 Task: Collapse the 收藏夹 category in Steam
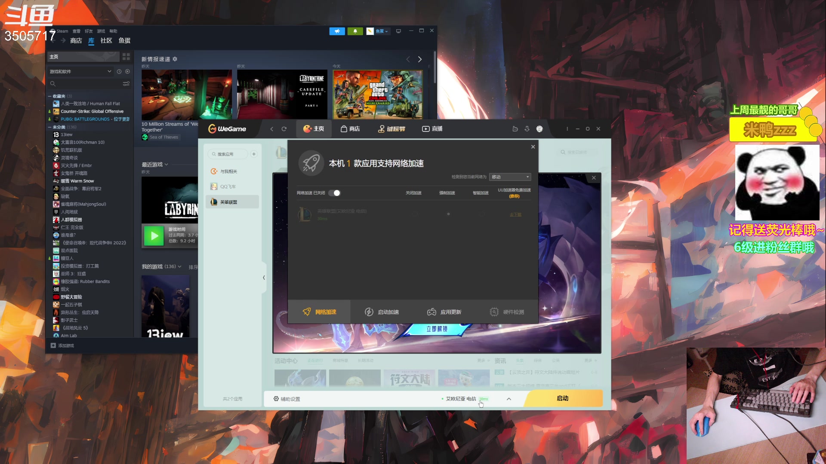pos(49,96)
